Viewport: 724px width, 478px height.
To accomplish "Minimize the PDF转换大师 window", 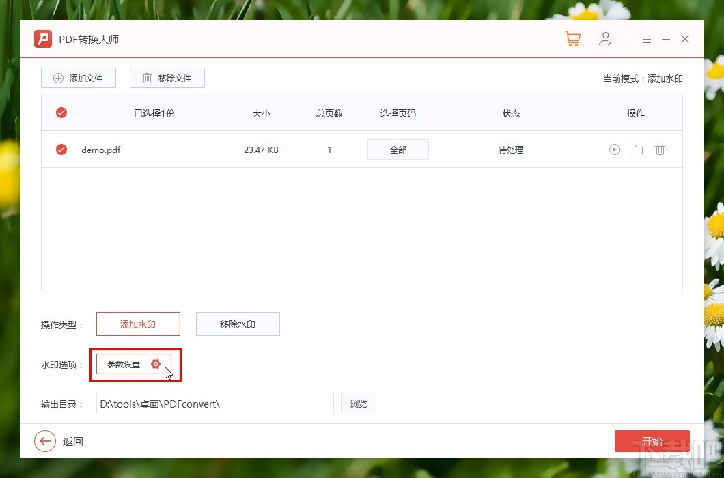I will (x=666, y=39).
